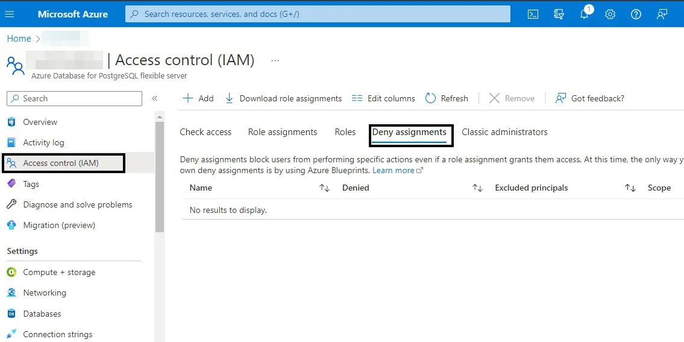684x342 pixels.
Task: Switch to the Classic administrators tab
Action: [504, 132]
